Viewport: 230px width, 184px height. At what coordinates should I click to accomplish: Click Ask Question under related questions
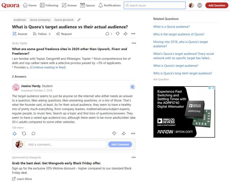[161, 79]
